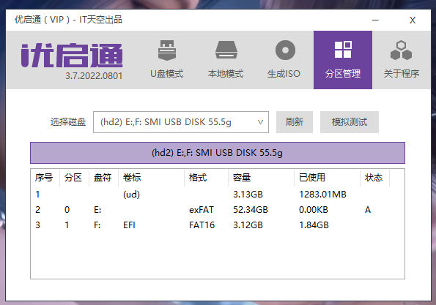Click the 模拟测试 button
This screenshot has height=305, width=436.
[350, 122]
